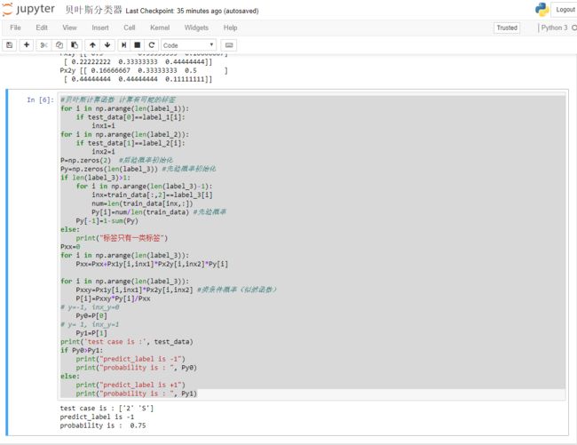This screenshot has width=577, height=445.
Task: Click the line Pxx=0
Action: tap(70, 247)
